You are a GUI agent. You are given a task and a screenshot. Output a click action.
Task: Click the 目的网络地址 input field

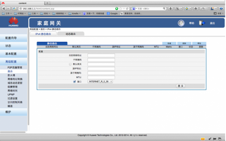click(x=101, y=55)
